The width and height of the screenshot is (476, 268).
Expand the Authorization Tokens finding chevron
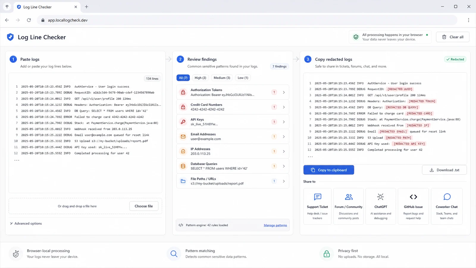(284, 92)
